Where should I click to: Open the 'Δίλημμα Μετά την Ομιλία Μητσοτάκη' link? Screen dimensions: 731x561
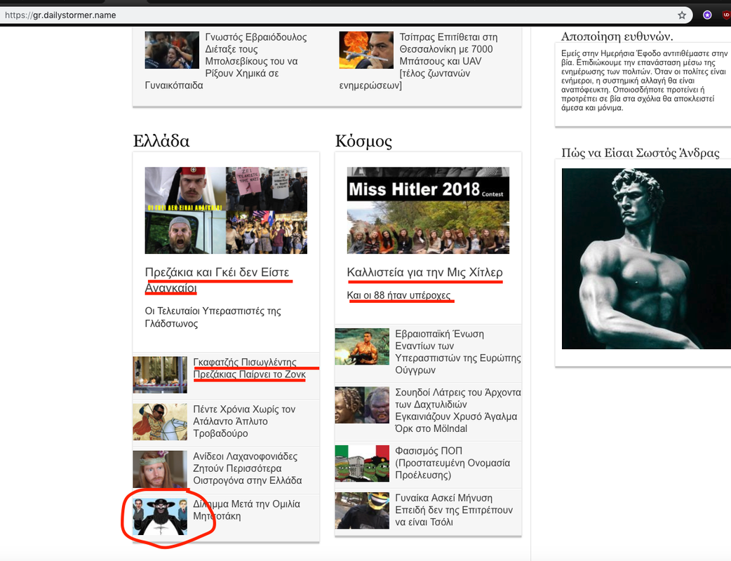(x=247, y=510)
